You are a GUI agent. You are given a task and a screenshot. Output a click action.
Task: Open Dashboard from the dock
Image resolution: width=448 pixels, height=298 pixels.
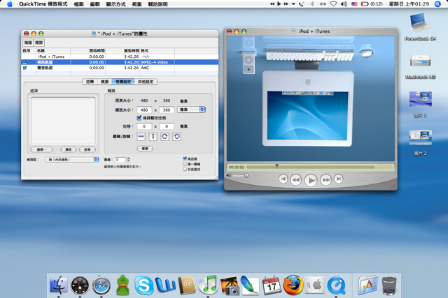click(x=80, y=285)
